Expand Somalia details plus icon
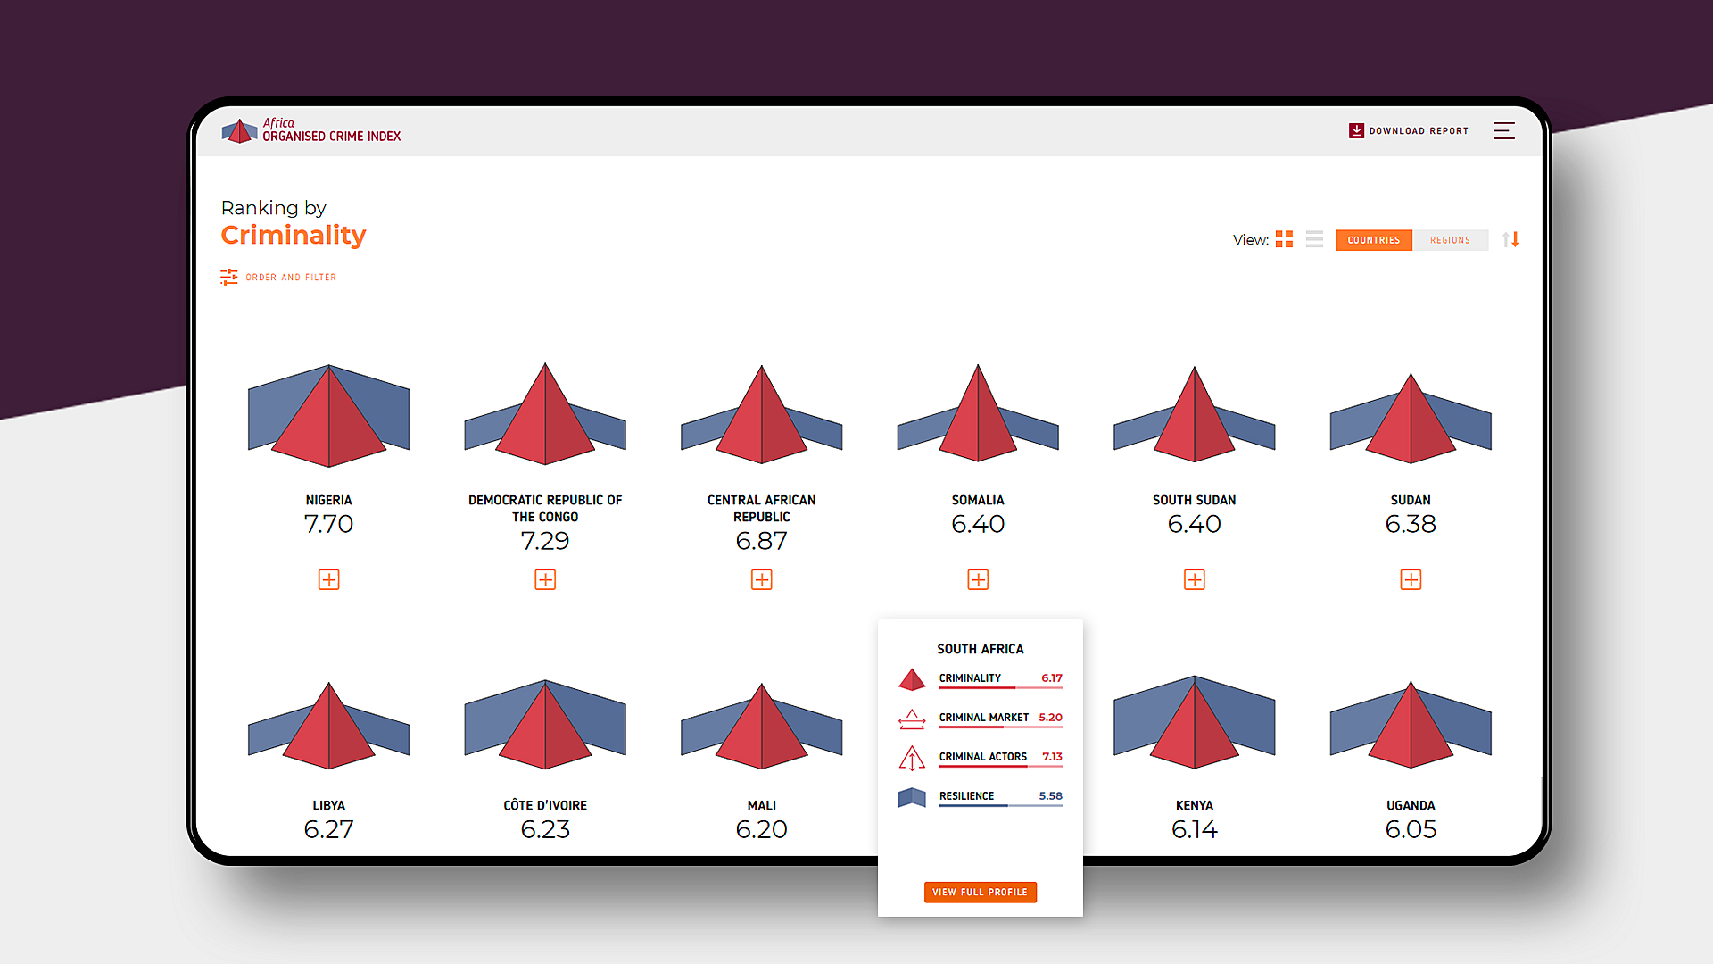The image size is (1713, 964). coord(978,579)
